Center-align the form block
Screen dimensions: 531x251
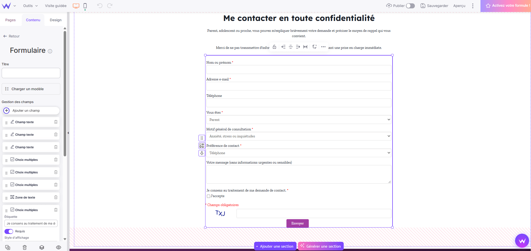[x=291, y=47]
